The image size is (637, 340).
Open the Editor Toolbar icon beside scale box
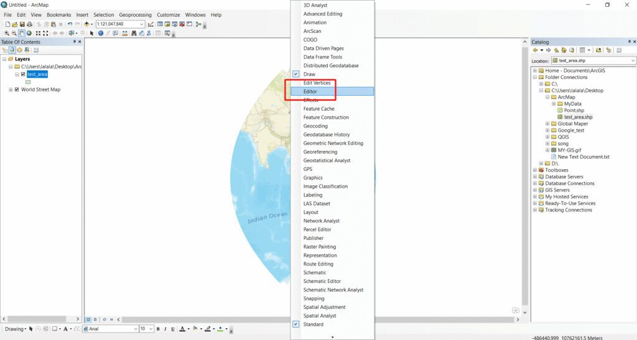pos(151,24)
